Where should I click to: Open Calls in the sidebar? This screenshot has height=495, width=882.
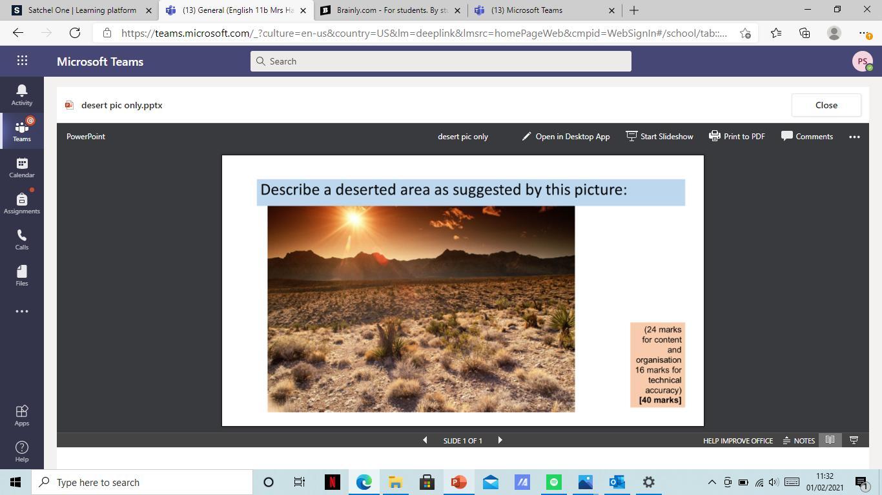tap(22, 239)
